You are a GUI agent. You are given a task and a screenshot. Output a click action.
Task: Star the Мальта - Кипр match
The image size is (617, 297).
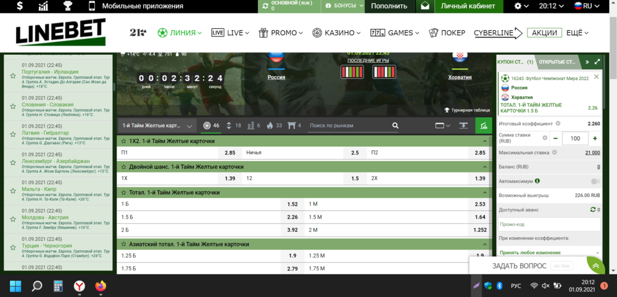click(x=13, y=192)
